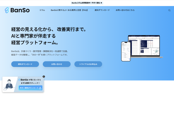Click the トライアルのお申込み button
The image size is (174, 116).
pyautogui.click(x=88, y=64)
